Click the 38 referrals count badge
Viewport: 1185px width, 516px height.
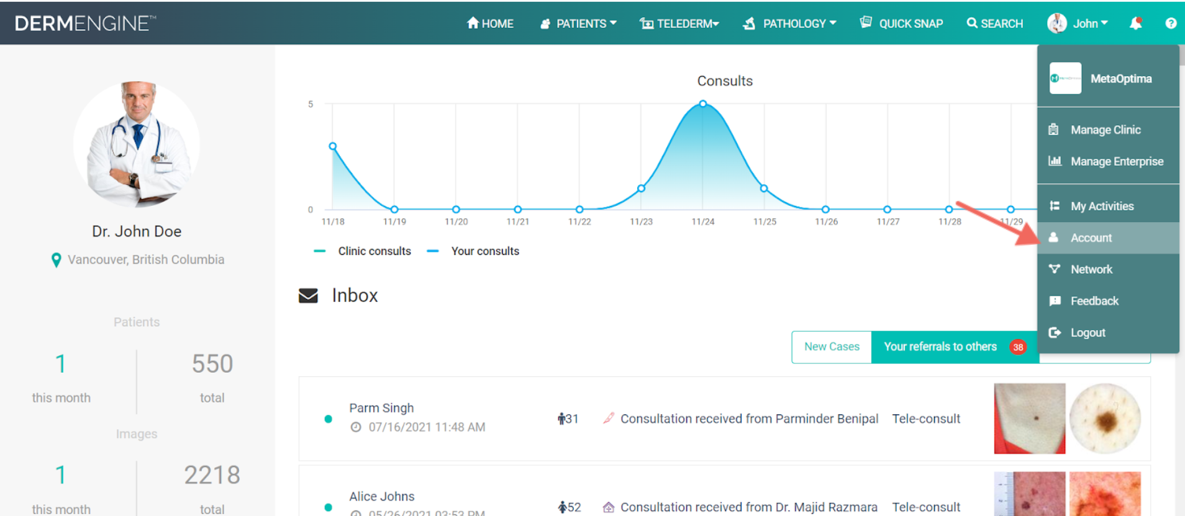1018,347
